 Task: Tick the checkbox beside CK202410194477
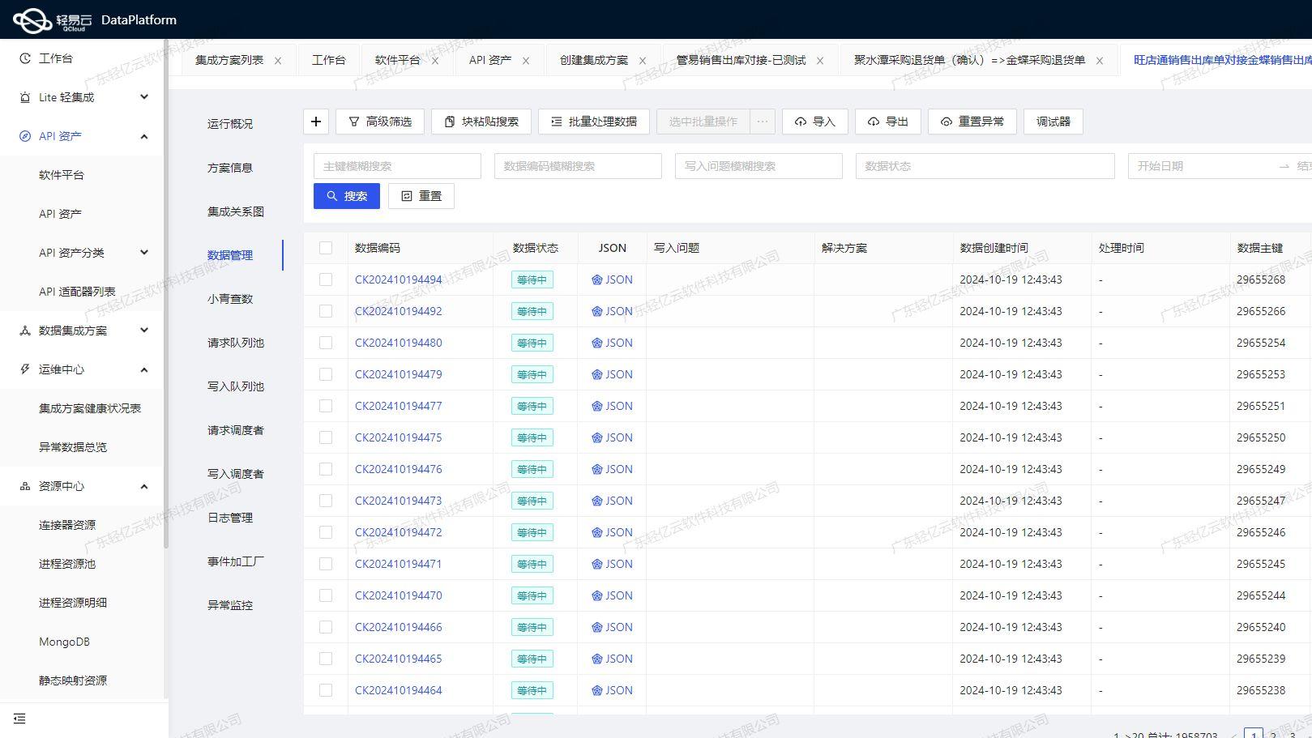pos(327,406)
